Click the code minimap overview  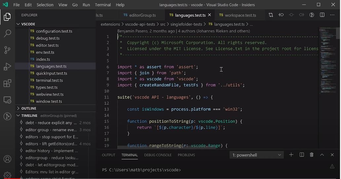327,61
